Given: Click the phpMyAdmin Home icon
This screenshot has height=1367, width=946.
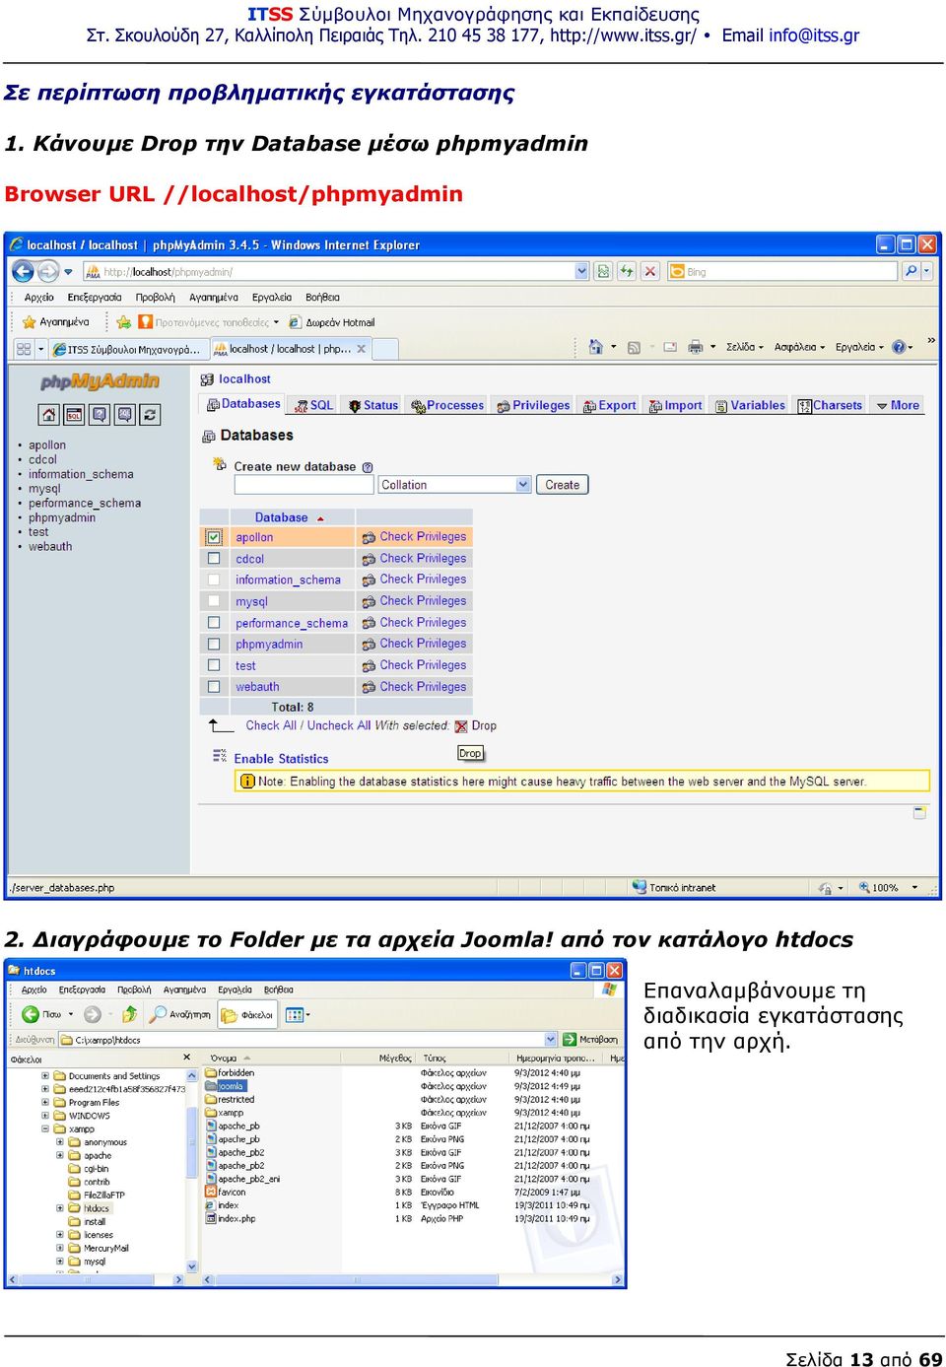Looking at the screenshot, I should [49, 415].
